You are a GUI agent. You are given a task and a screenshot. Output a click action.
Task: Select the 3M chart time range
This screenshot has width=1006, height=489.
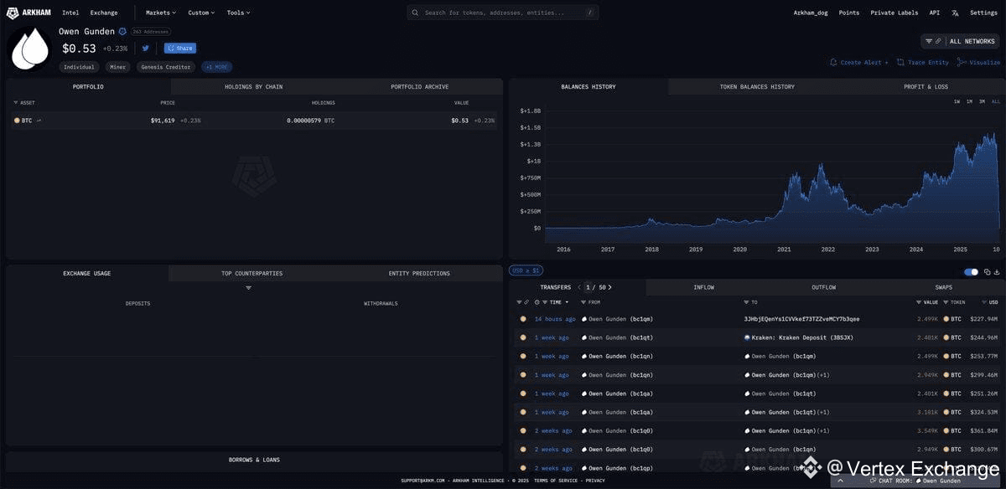coord(982,101)
